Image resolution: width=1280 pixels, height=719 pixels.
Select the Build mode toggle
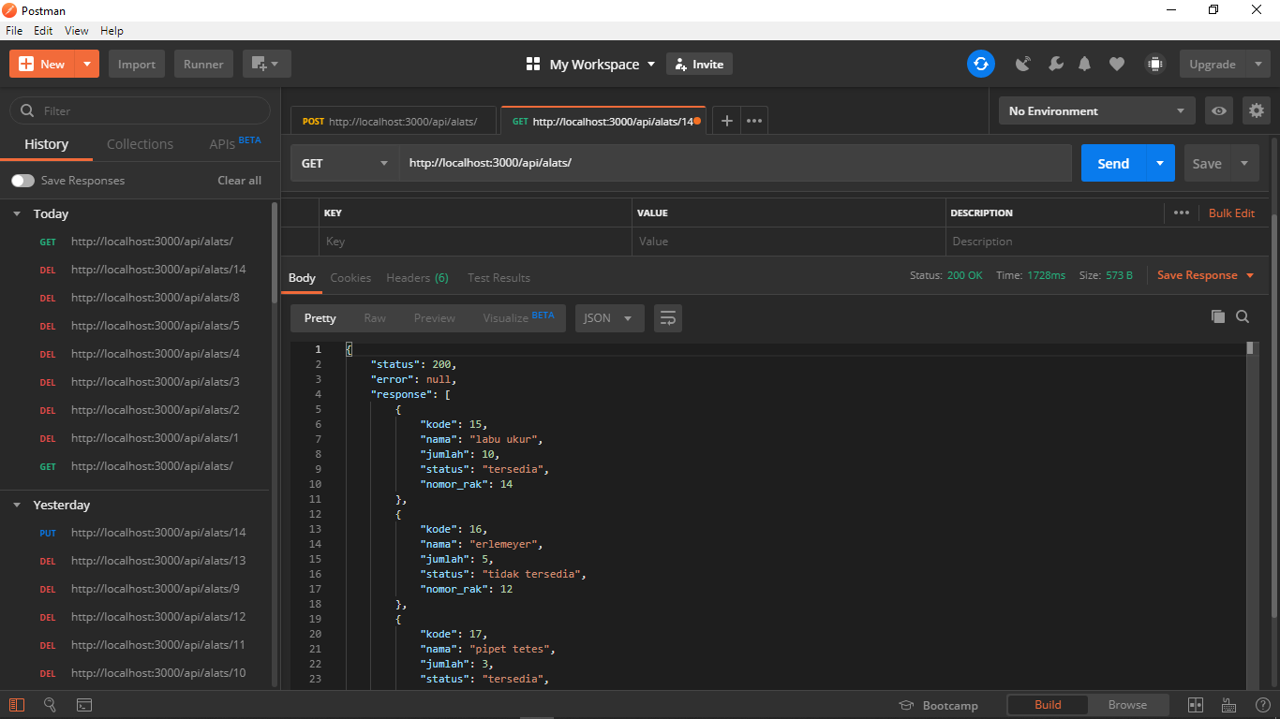point(1047,704)
